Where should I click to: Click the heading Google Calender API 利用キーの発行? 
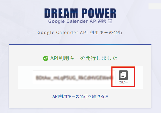(80, 33)
